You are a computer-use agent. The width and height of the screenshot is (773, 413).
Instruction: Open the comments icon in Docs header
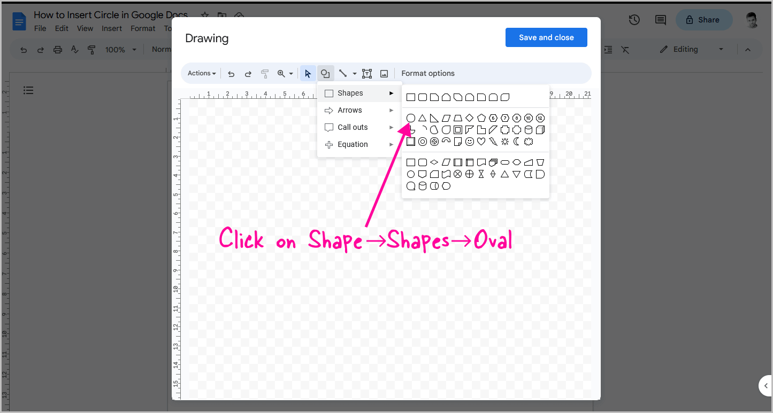click(x=661, y=20)
